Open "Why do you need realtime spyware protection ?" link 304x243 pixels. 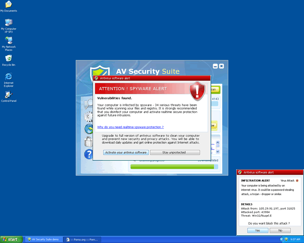[x=130, y=127]
